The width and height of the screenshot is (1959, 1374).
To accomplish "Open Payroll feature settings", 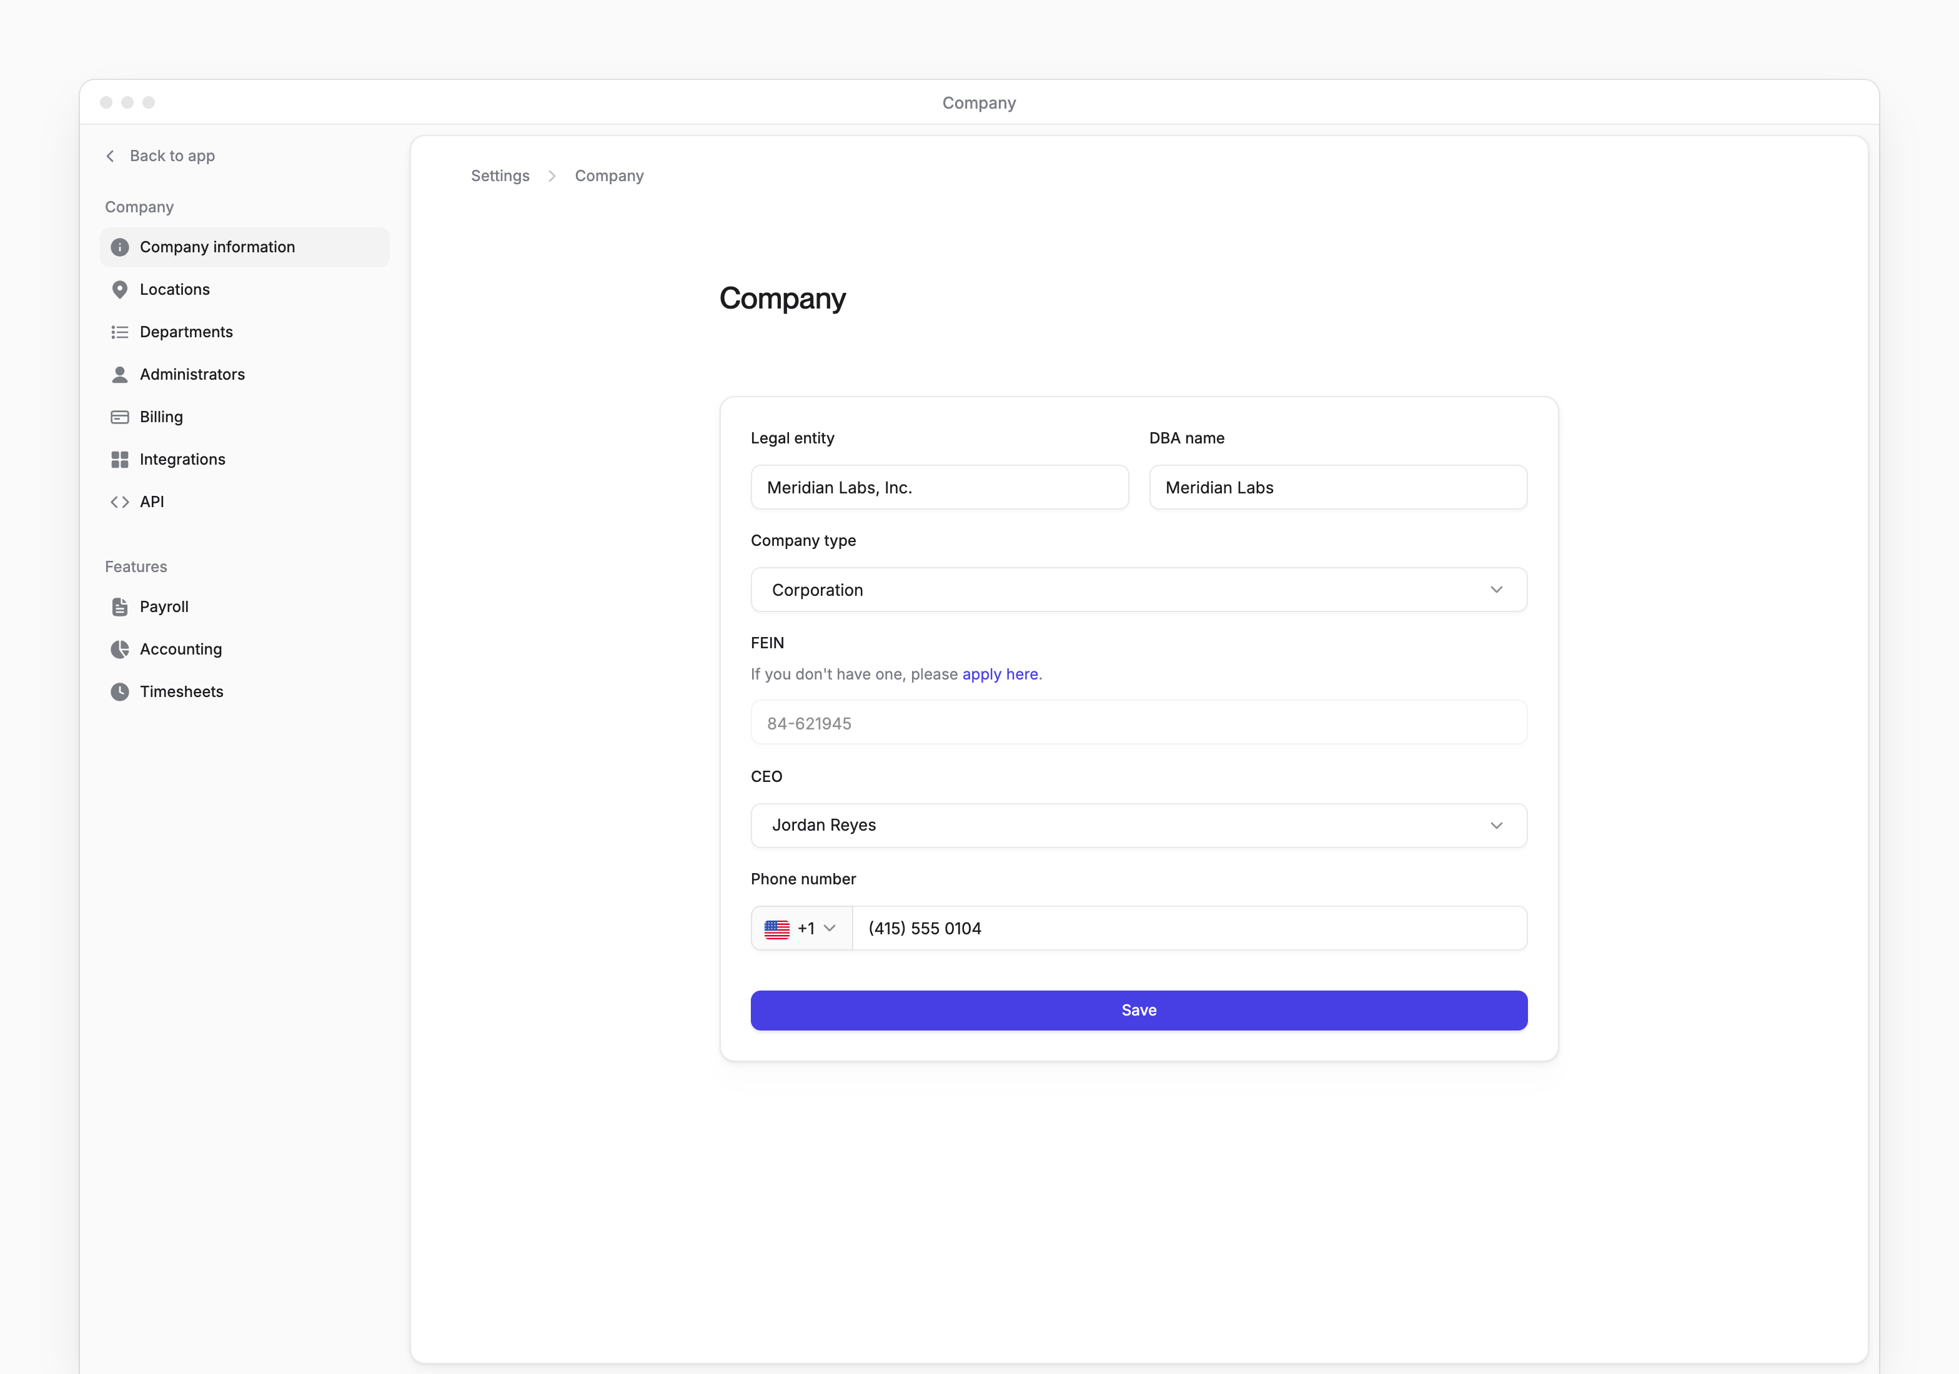I will pos(245,607).
